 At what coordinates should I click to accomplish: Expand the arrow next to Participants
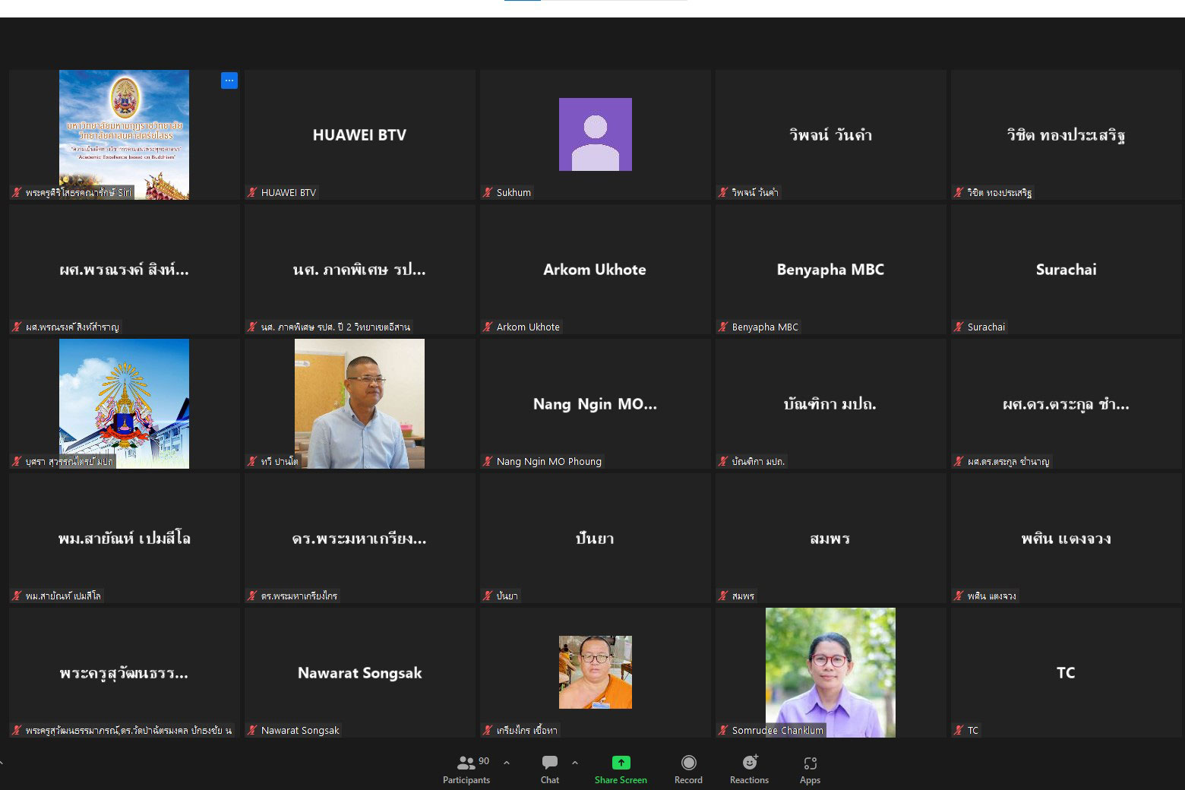pyautogui.click(x=507, y=763)
